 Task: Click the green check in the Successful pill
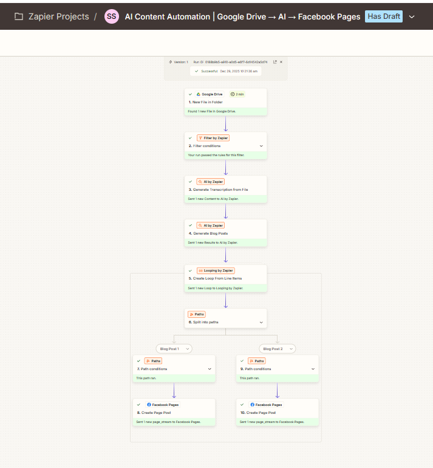pos(197,71)
